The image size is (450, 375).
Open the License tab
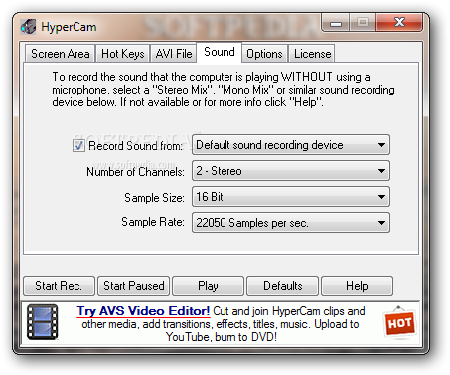[x=312, y=54]
